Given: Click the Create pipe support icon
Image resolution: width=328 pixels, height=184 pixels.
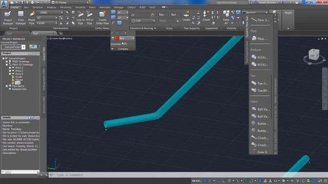Looking at the screenshot, I should point(186,16).
